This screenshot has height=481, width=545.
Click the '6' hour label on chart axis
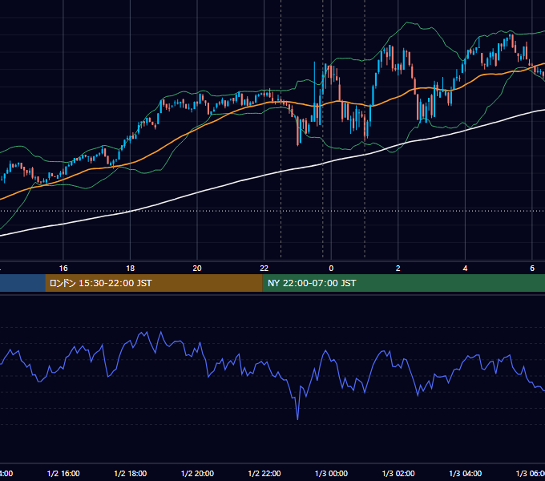pyautogui.click(x=532, y=269)
